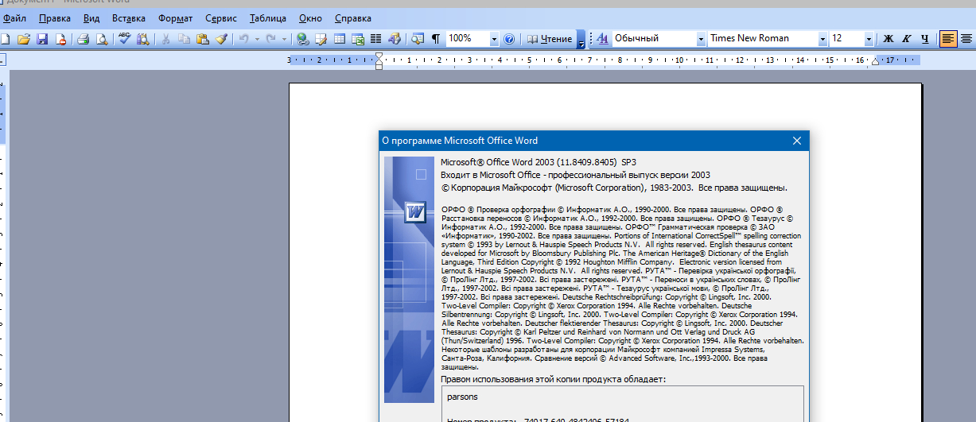Click the Permission document icon
976x422 pixels.
coord(60,38)
